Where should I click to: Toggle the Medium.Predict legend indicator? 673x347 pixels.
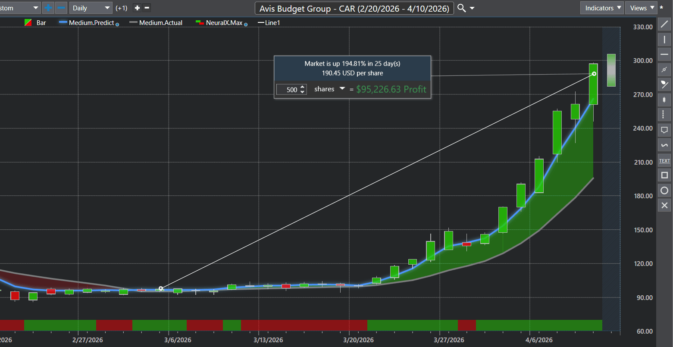91,23
